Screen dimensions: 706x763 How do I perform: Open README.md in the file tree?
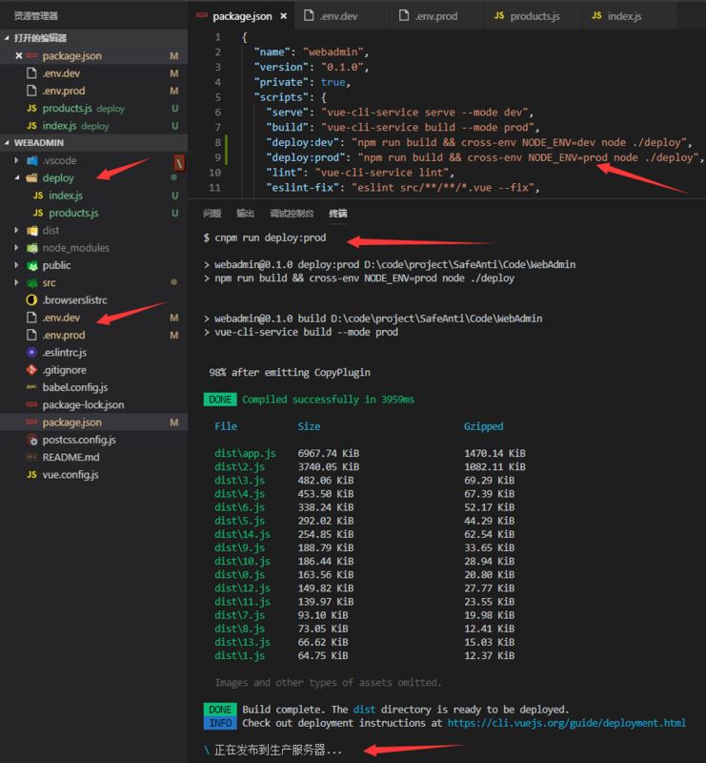pyautogui.click(x=71, y=457)
